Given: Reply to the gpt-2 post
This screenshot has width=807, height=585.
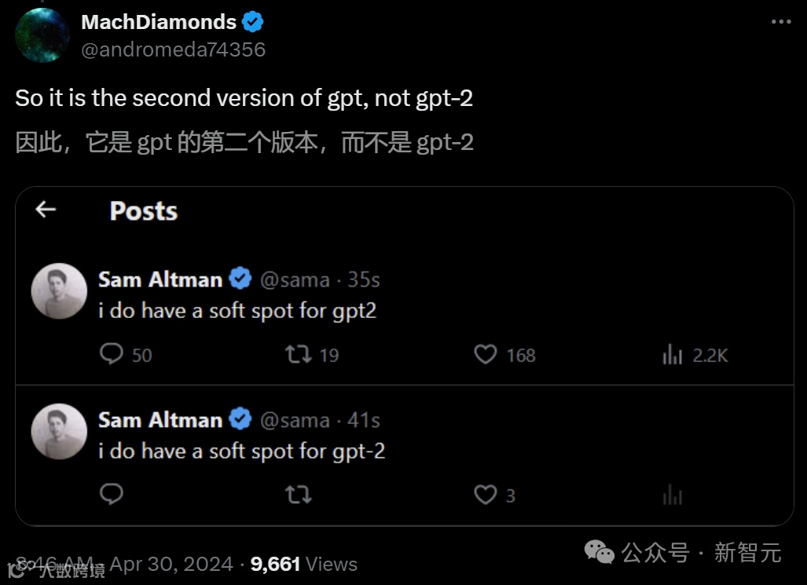Looking at the screenshot, I should click(x=112, y=495).
